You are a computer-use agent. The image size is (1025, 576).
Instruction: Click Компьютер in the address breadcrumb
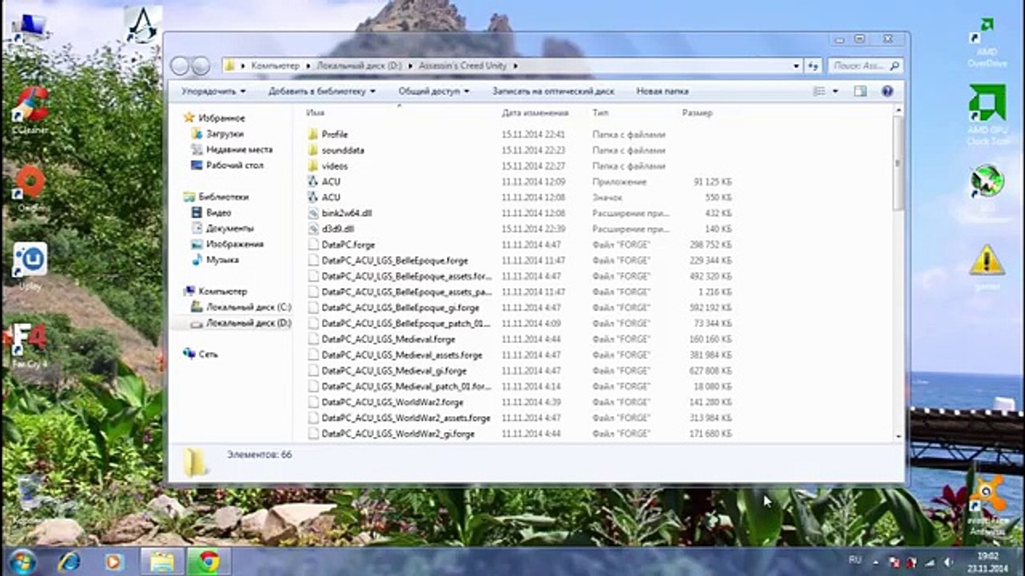tap(275, 66)
